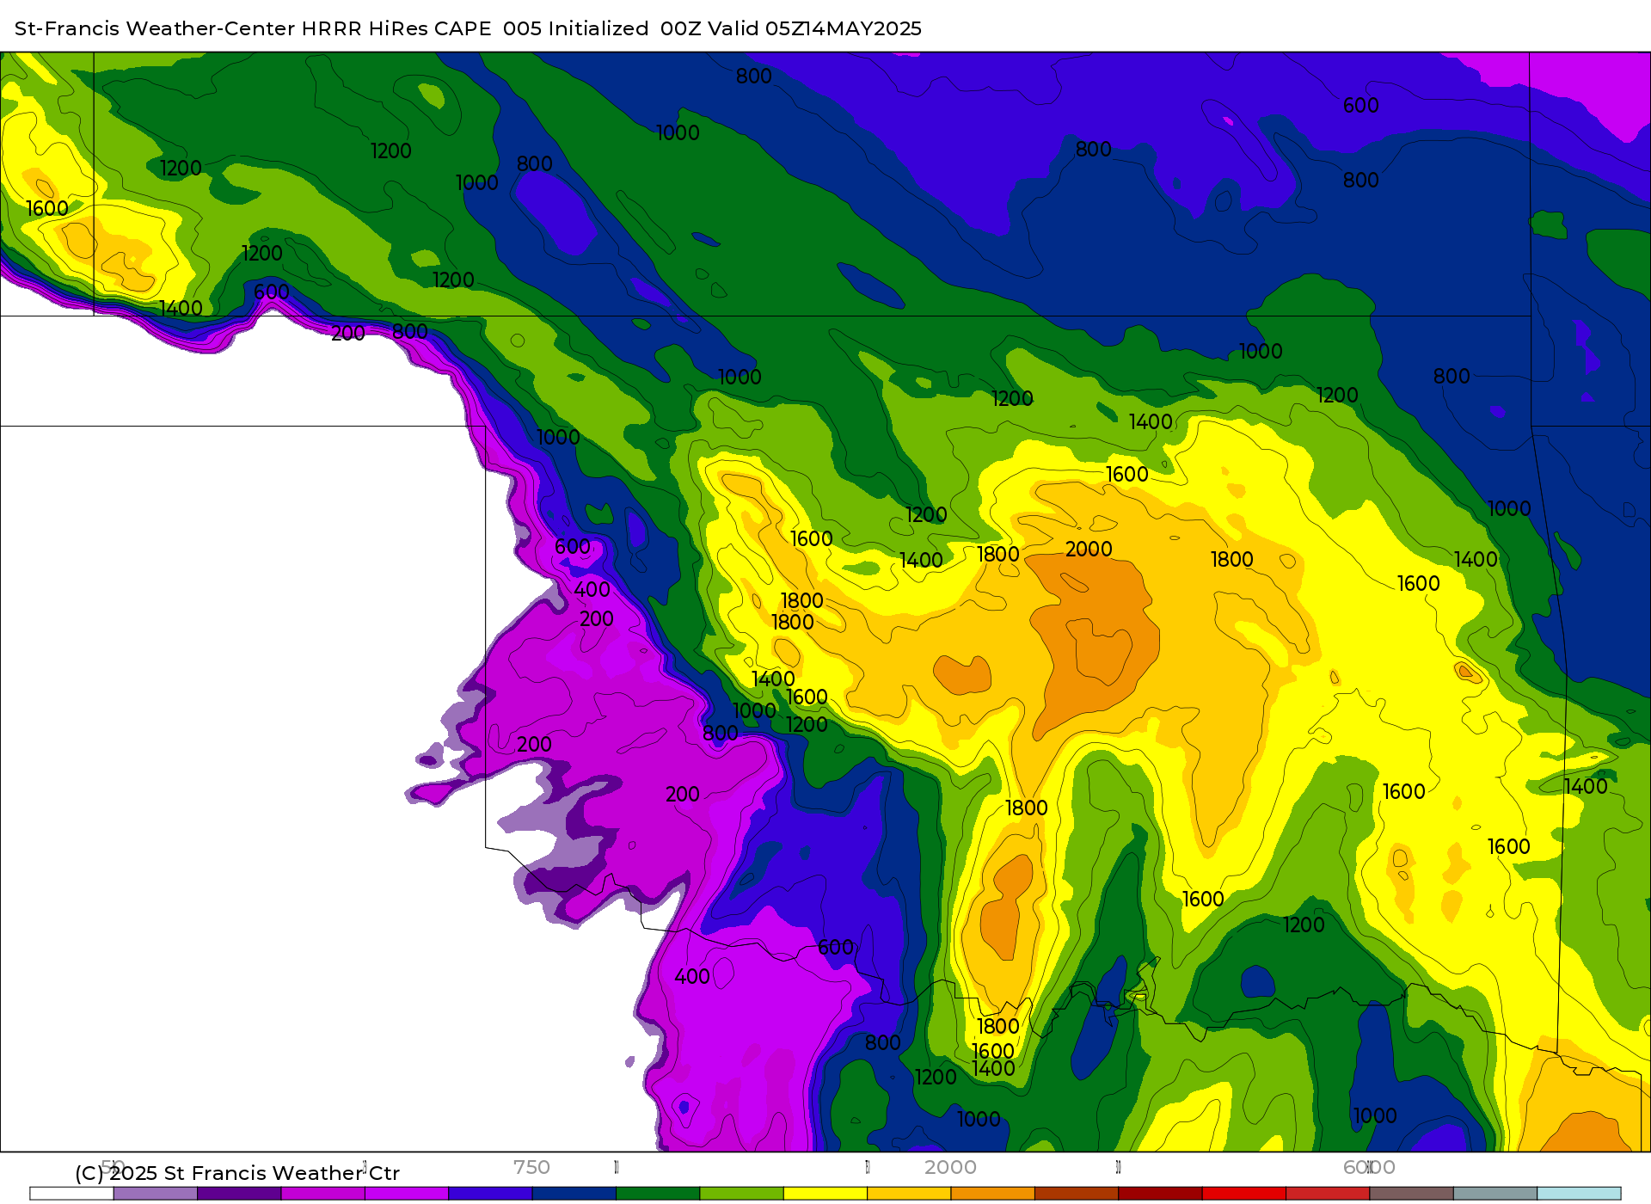The image size is (1651, 1204).
Task: Click the 2000 label above the color bar
Action: [950, 1167]
